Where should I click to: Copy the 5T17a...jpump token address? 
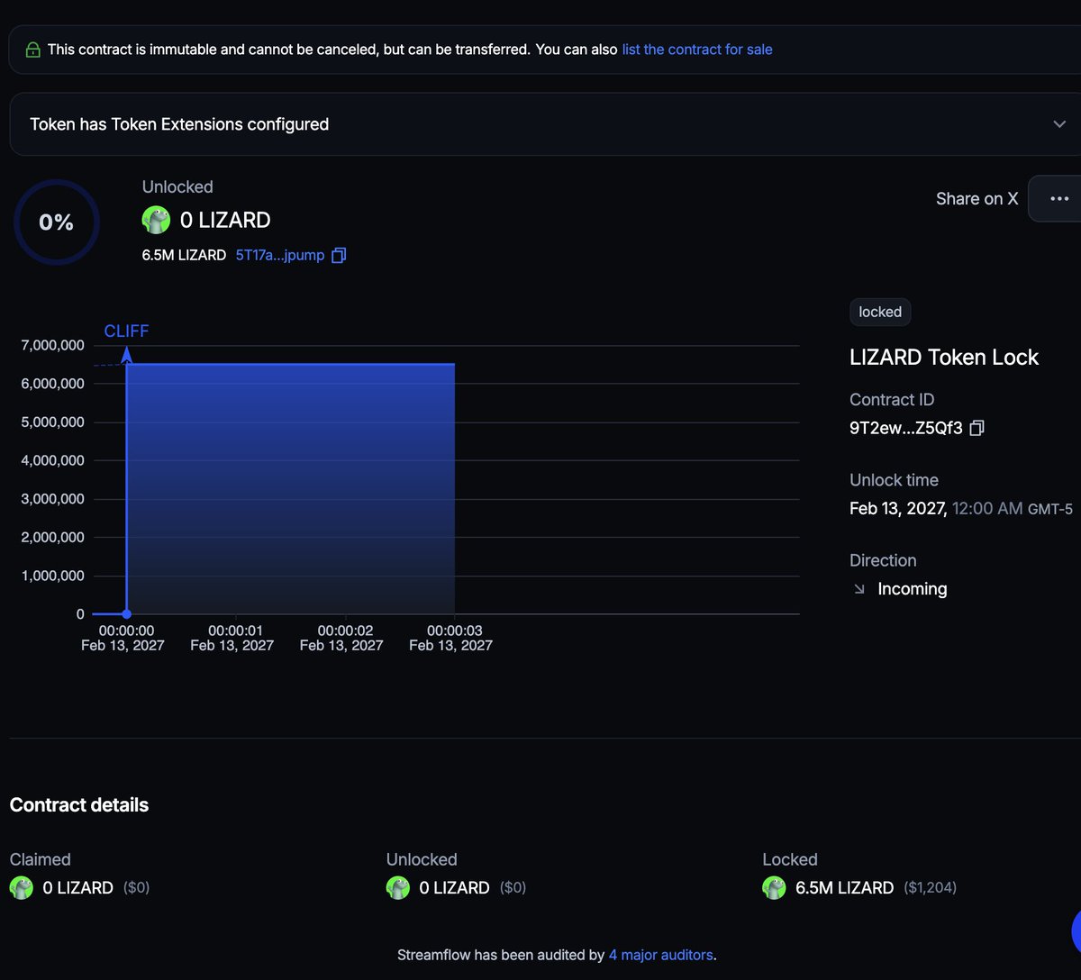pyautogui.click(x=339, y=255)
